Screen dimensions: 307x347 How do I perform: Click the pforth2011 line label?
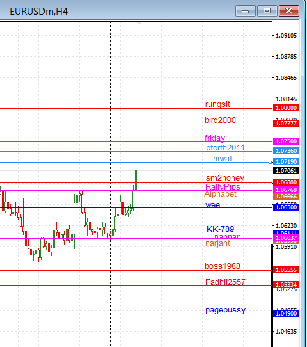click(x=225, y=148)
